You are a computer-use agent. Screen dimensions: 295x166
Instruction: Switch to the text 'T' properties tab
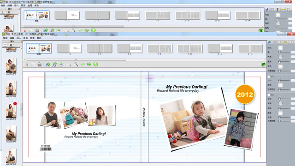280,42
